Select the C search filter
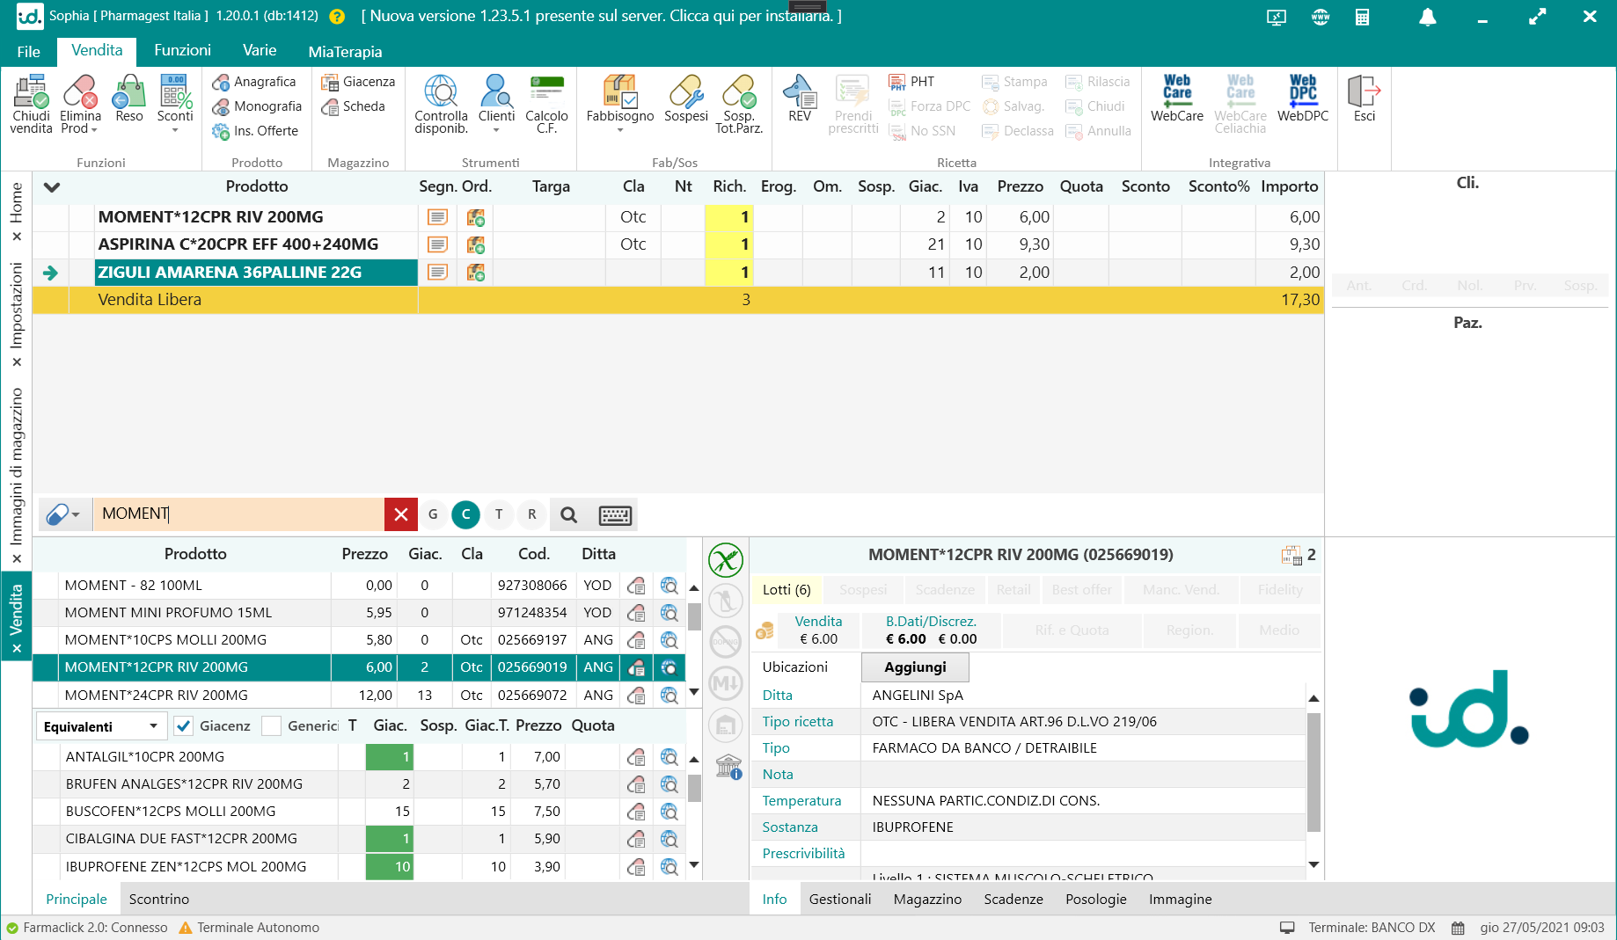Screen dimensions: 1617x940 465,514
